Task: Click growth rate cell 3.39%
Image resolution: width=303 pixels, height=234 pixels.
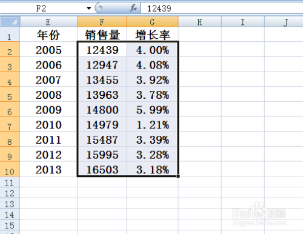Action: point(153,139)
